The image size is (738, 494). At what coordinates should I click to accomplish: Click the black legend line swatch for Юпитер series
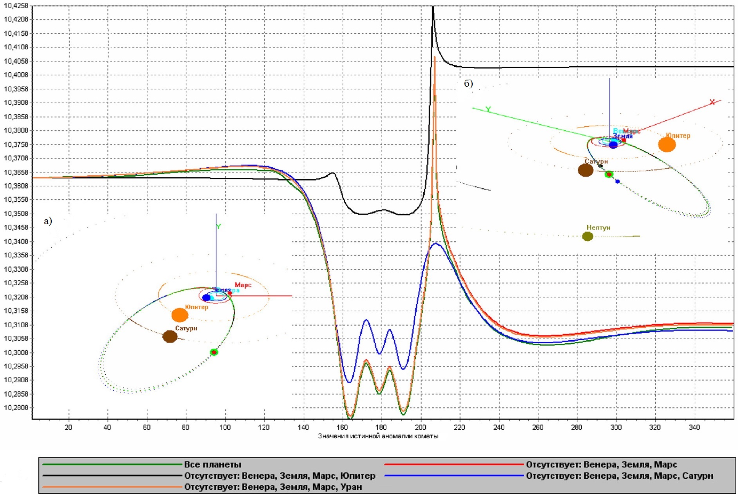(112, 476)
